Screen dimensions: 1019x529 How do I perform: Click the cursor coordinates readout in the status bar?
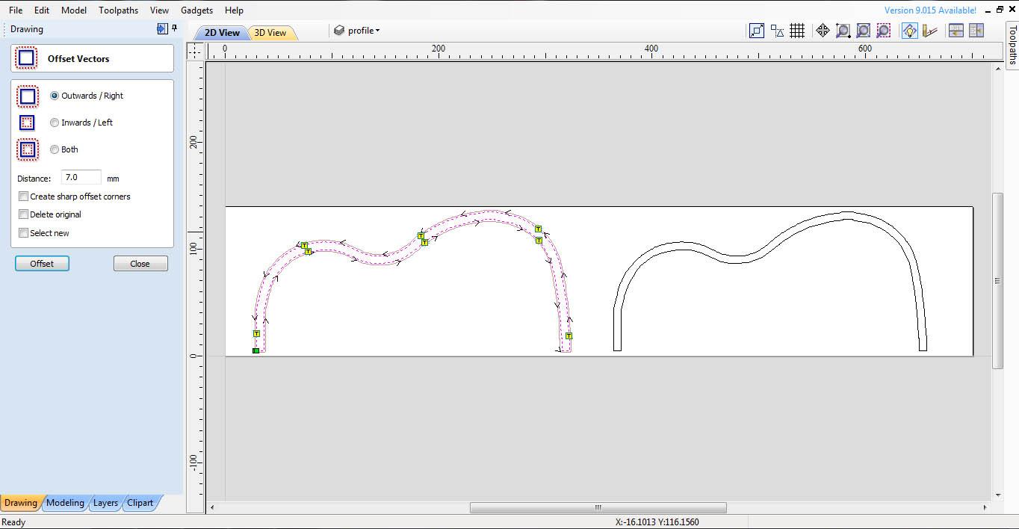pos(657,522)
